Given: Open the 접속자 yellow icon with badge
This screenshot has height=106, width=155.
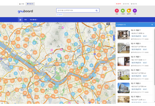Looking at the screenshot, I should [129, 11].
